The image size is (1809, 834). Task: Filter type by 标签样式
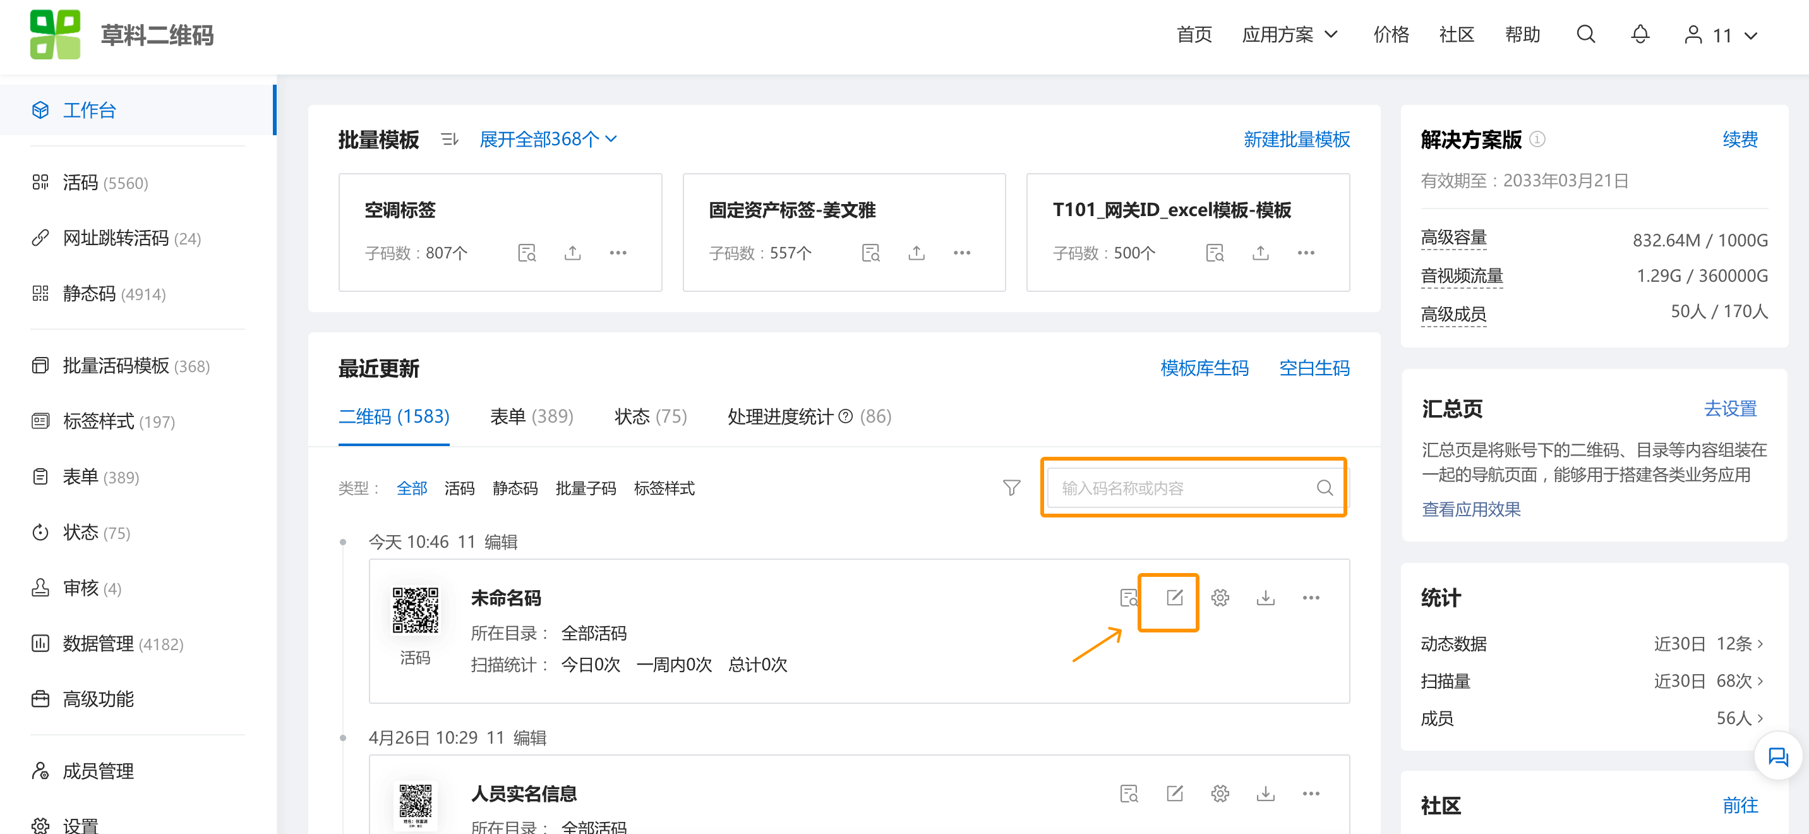664,488
